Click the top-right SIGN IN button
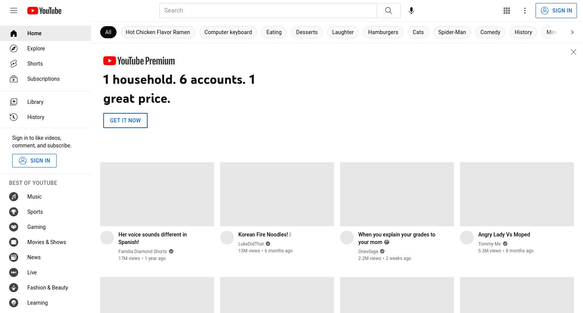The width and height of the screenshot is (583, 313). click(556, 11)
